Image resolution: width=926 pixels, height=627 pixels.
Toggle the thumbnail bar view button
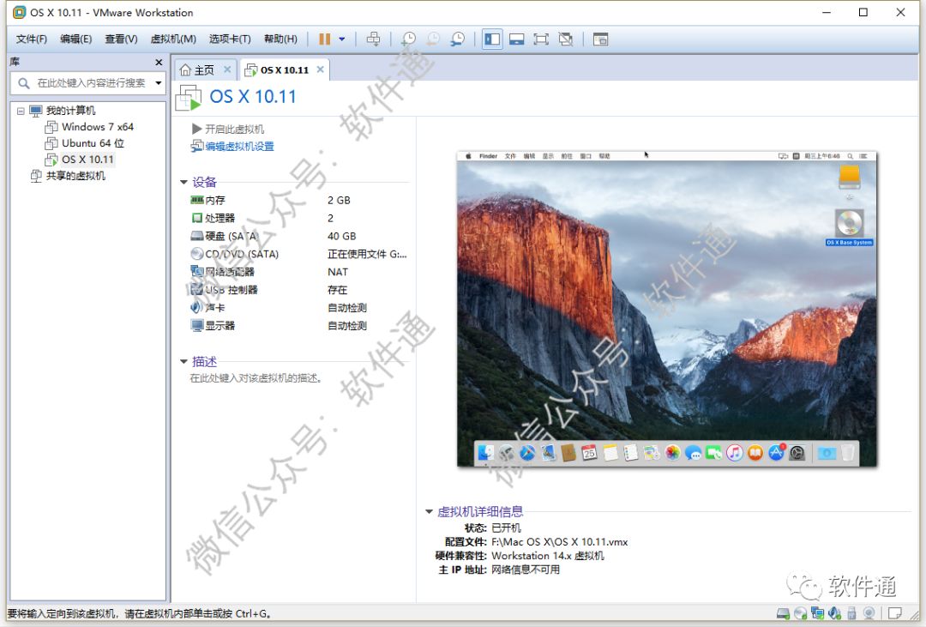coord(517,39)
